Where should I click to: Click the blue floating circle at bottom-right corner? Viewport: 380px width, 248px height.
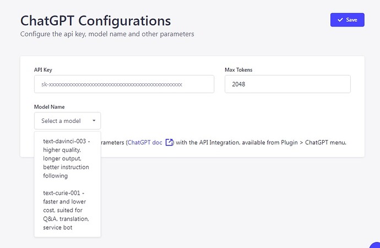point(375,245)
